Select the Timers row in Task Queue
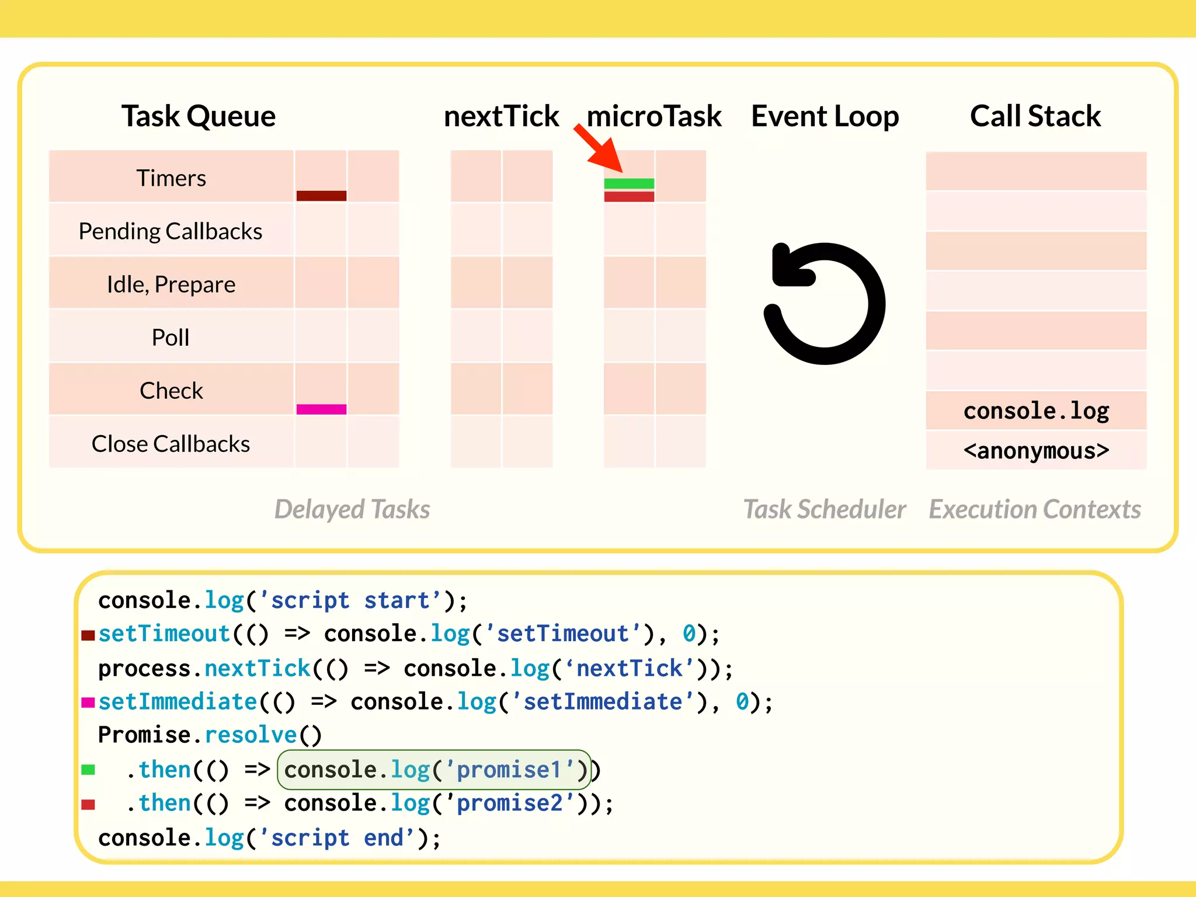This screenshot has height=897, width=1196. (x=171, y=178)
